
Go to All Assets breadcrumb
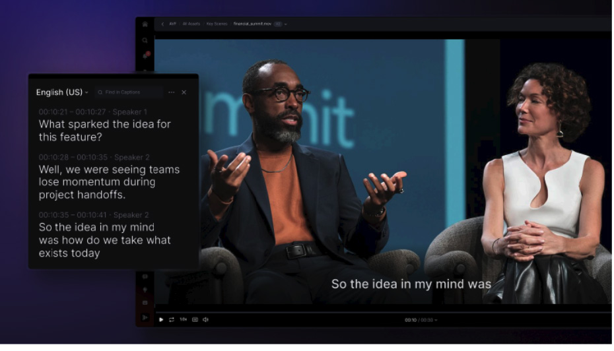click(191, 24)
